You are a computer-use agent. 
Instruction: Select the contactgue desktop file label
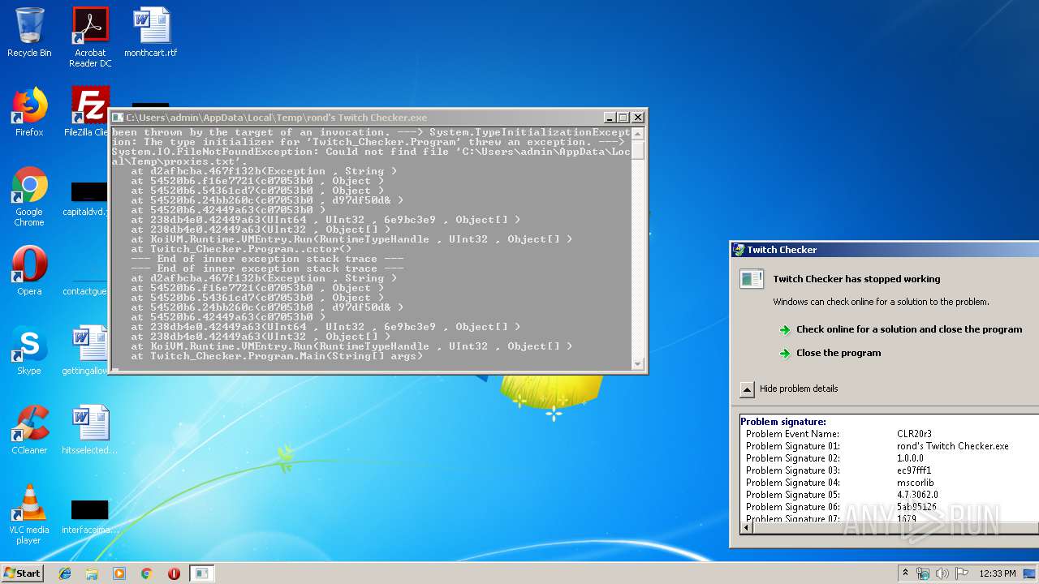coord(85,291)
